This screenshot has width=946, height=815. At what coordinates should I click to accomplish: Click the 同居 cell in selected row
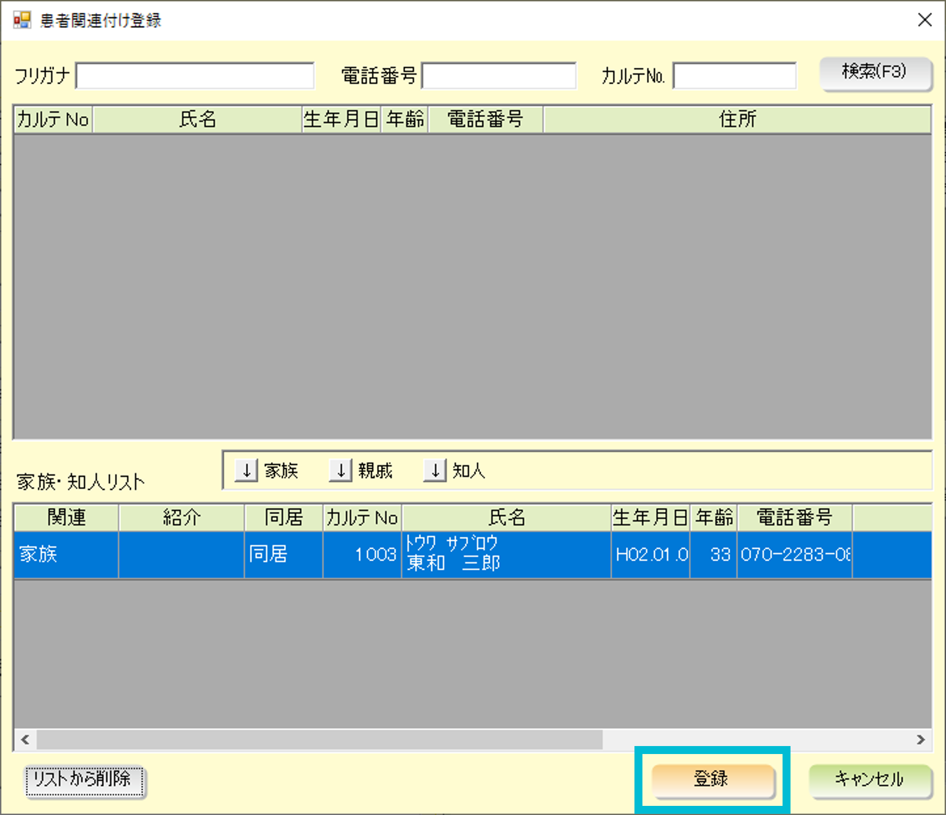283,555
